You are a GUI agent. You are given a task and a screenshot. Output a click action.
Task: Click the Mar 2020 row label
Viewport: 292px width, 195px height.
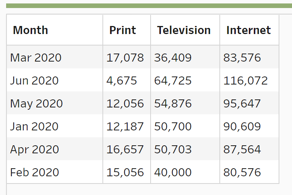[36, 58]
